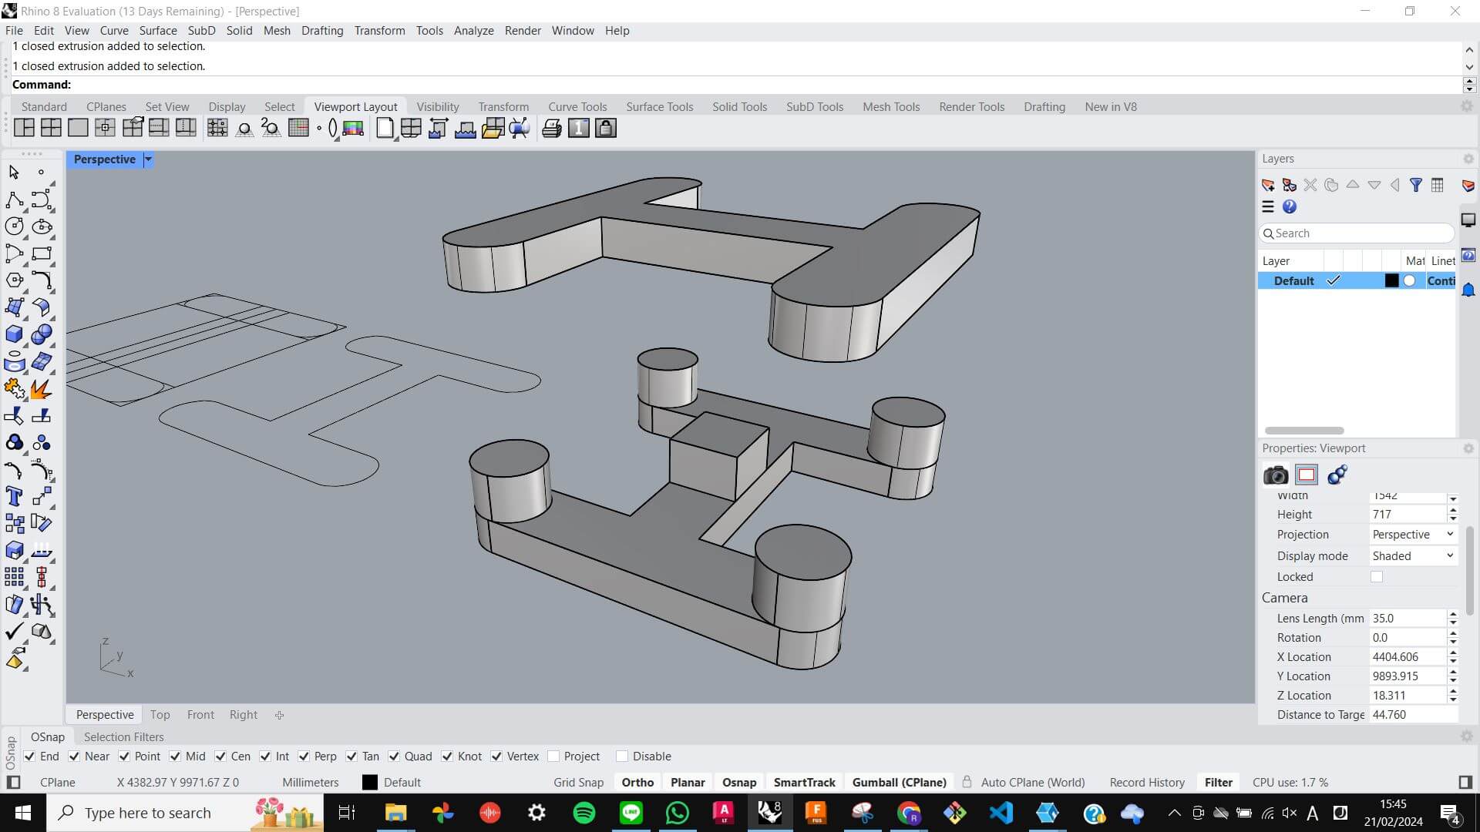Viewport: 1480px width, 832px height.
Task: Click the Explode tool icon
Action: tap(42, 389)
